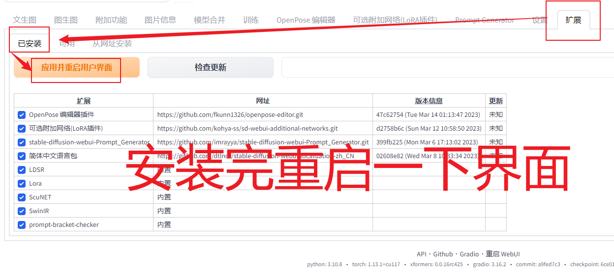
Task: Open the 可选附加网络(LoRA插件) tab
Action: coord(395,20)
